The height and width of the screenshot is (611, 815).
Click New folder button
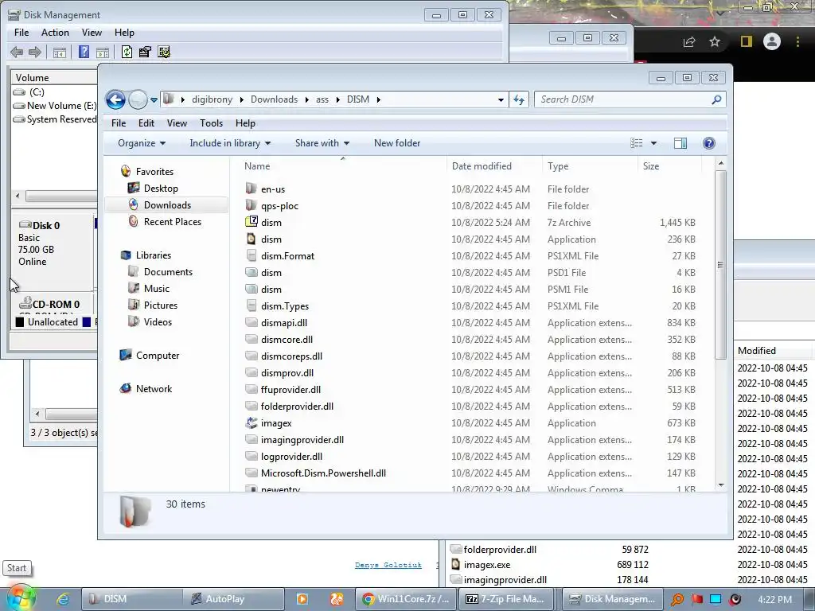[397, 143]
